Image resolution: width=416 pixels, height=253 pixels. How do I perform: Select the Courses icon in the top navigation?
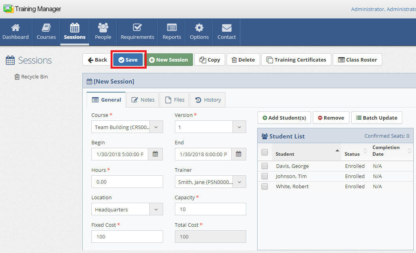[x=46, y=31]
